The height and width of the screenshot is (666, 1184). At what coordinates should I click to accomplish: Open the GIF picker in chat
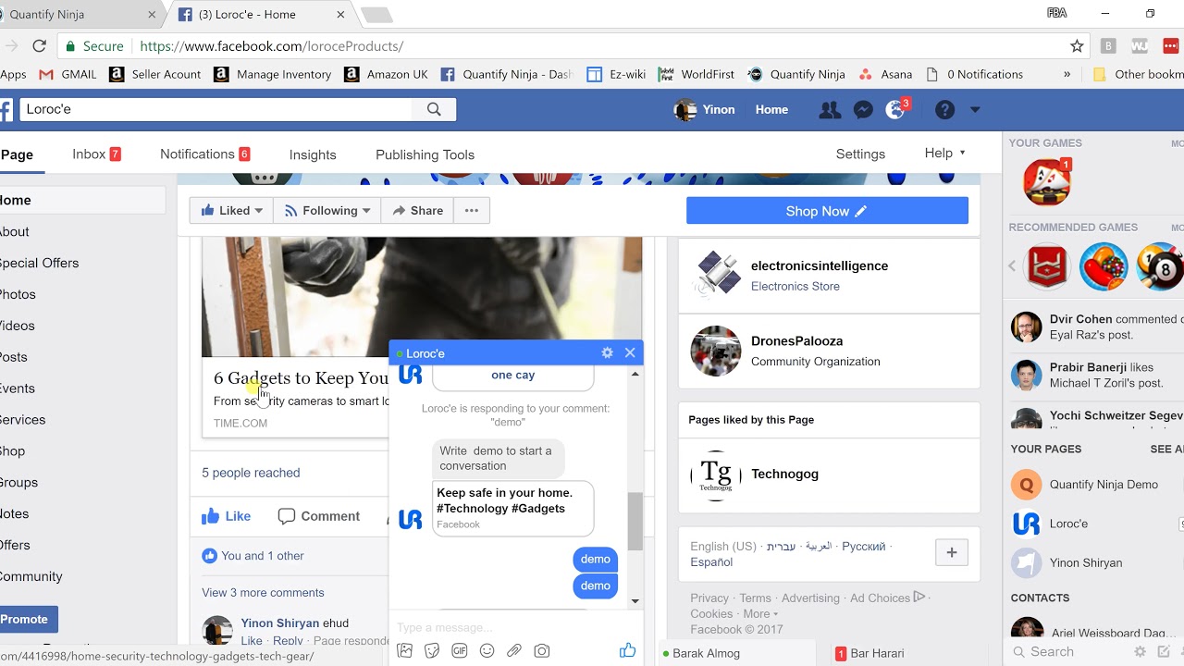click(460, 650)
